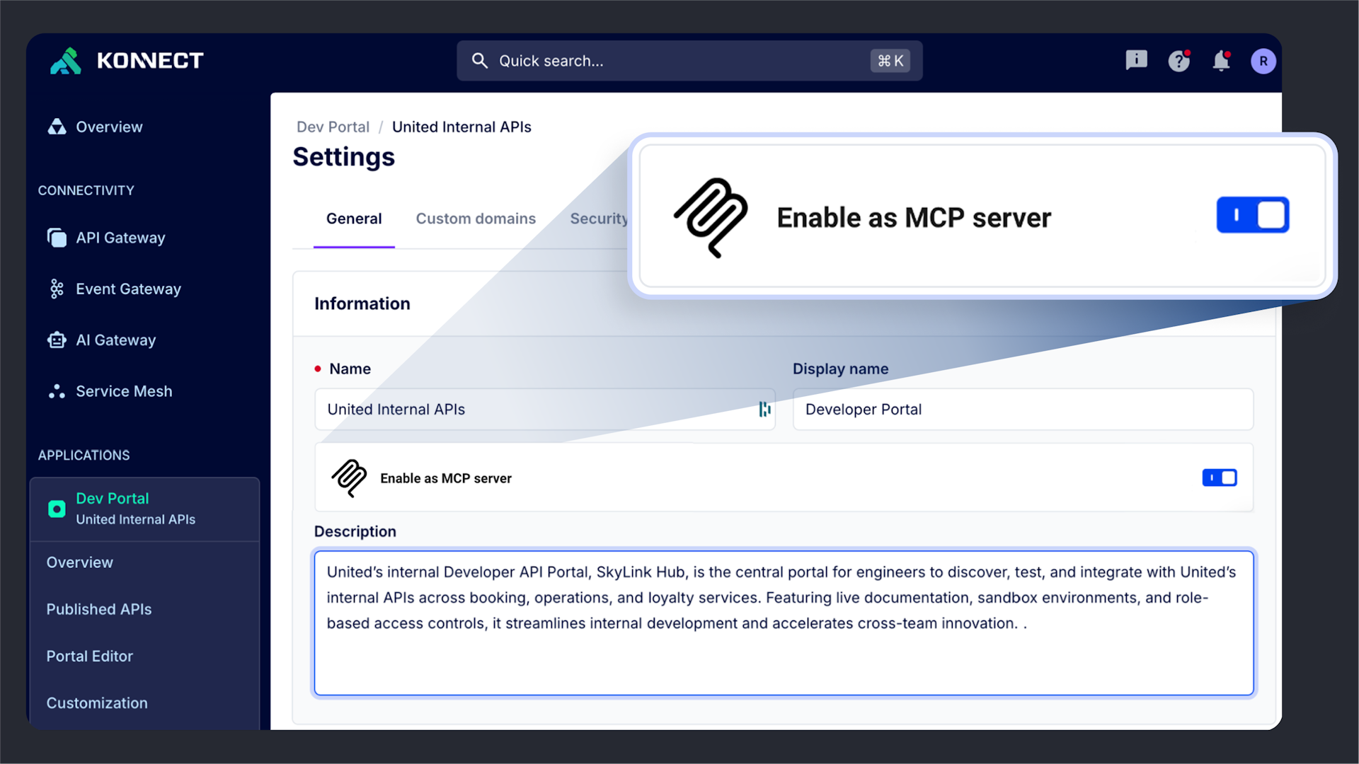Image resolution: width=1359 pixels, height=764 pixels.
Task: Open the Security tab
Action: coord(599,219)
